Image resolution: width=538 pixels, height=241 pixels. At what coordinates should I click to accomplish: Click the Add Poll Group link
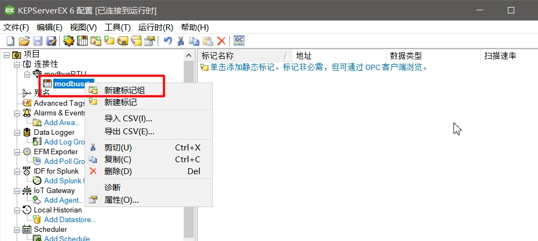(x=65, y=161)
